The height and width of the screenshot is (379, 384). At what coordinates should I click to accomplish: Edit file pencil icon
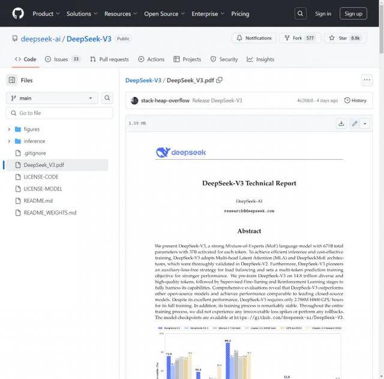tap(355, 123)
